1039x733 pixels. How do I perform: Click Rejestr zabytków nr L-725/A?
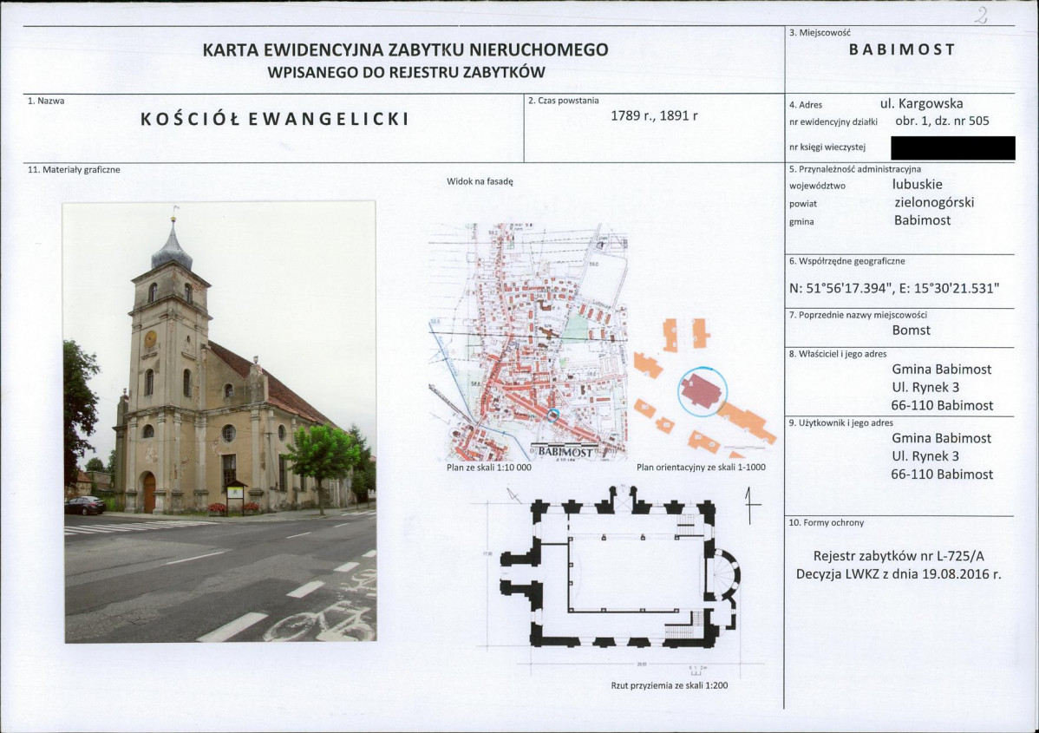pos(899,556)
